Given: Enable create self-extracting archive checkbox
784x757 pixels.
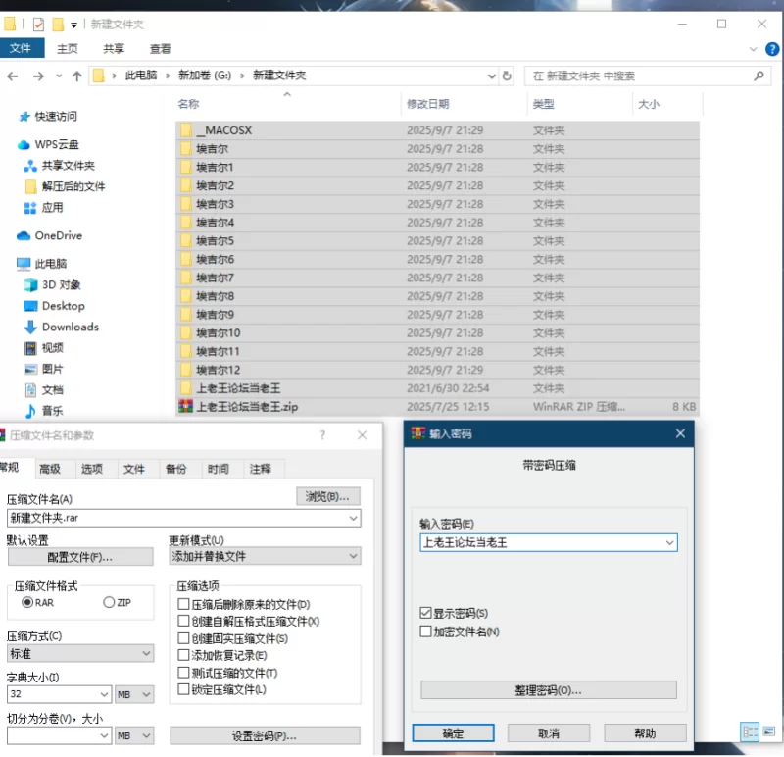Looking at the screenshot, I should [x=183, y=622].
